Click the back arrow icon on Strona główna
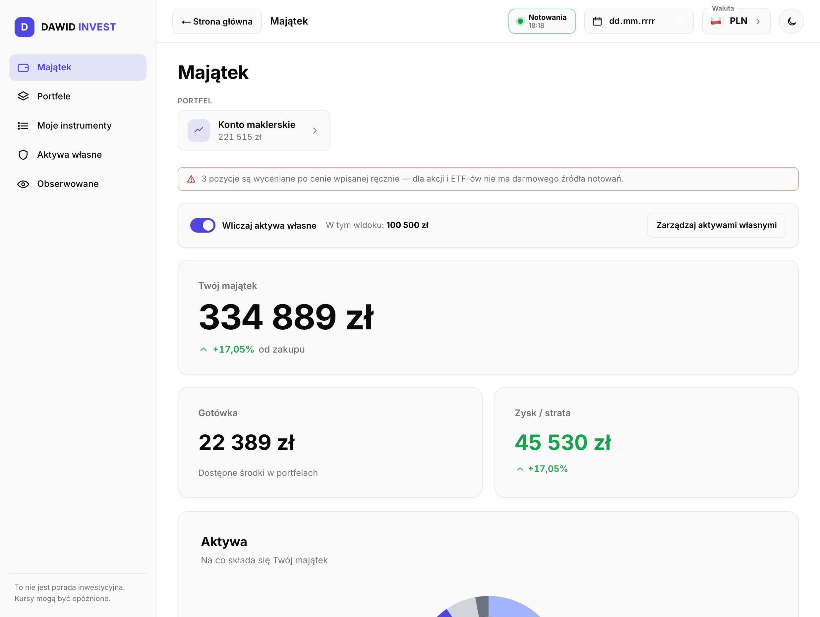This screenshot has width=820, height=617. 186,22
